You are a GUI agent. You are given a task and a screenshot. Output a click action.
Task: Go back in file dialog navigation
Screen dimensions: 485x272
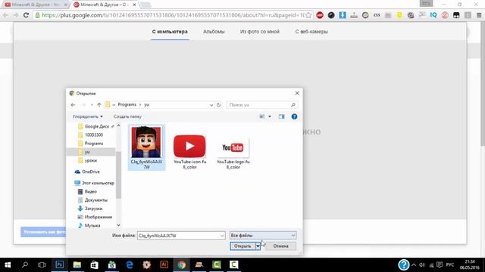click(x=73, y=105)
